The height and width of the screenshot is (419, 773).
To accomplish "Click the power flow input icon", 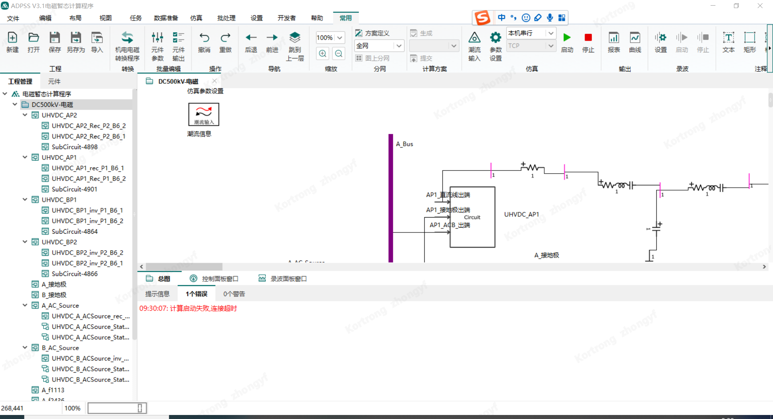I will (474, 38).
